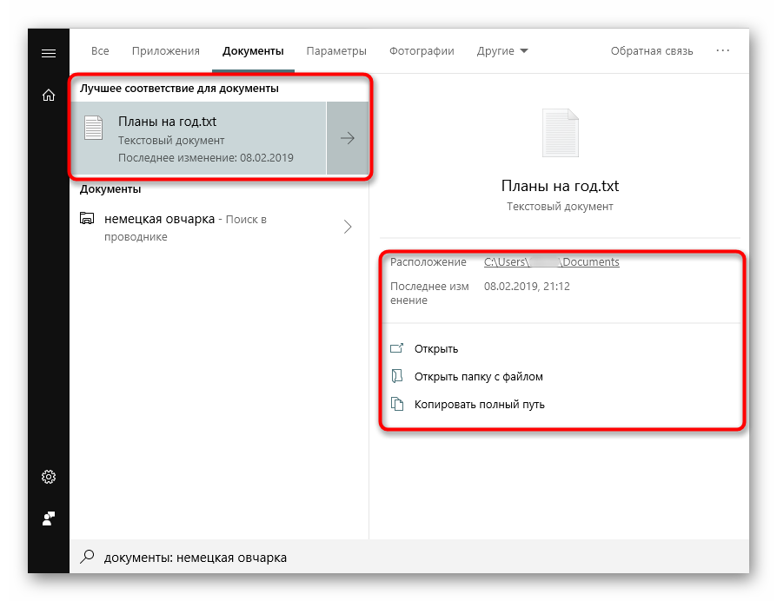Click the large document preview icon
This screenshot has width=777, height=601.
click(560, 133)
